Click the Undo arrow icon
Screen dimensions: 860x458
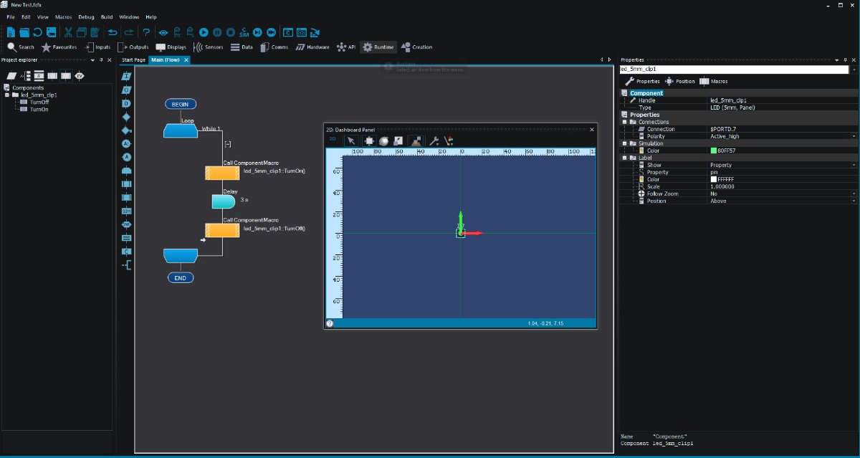[113, 32]
